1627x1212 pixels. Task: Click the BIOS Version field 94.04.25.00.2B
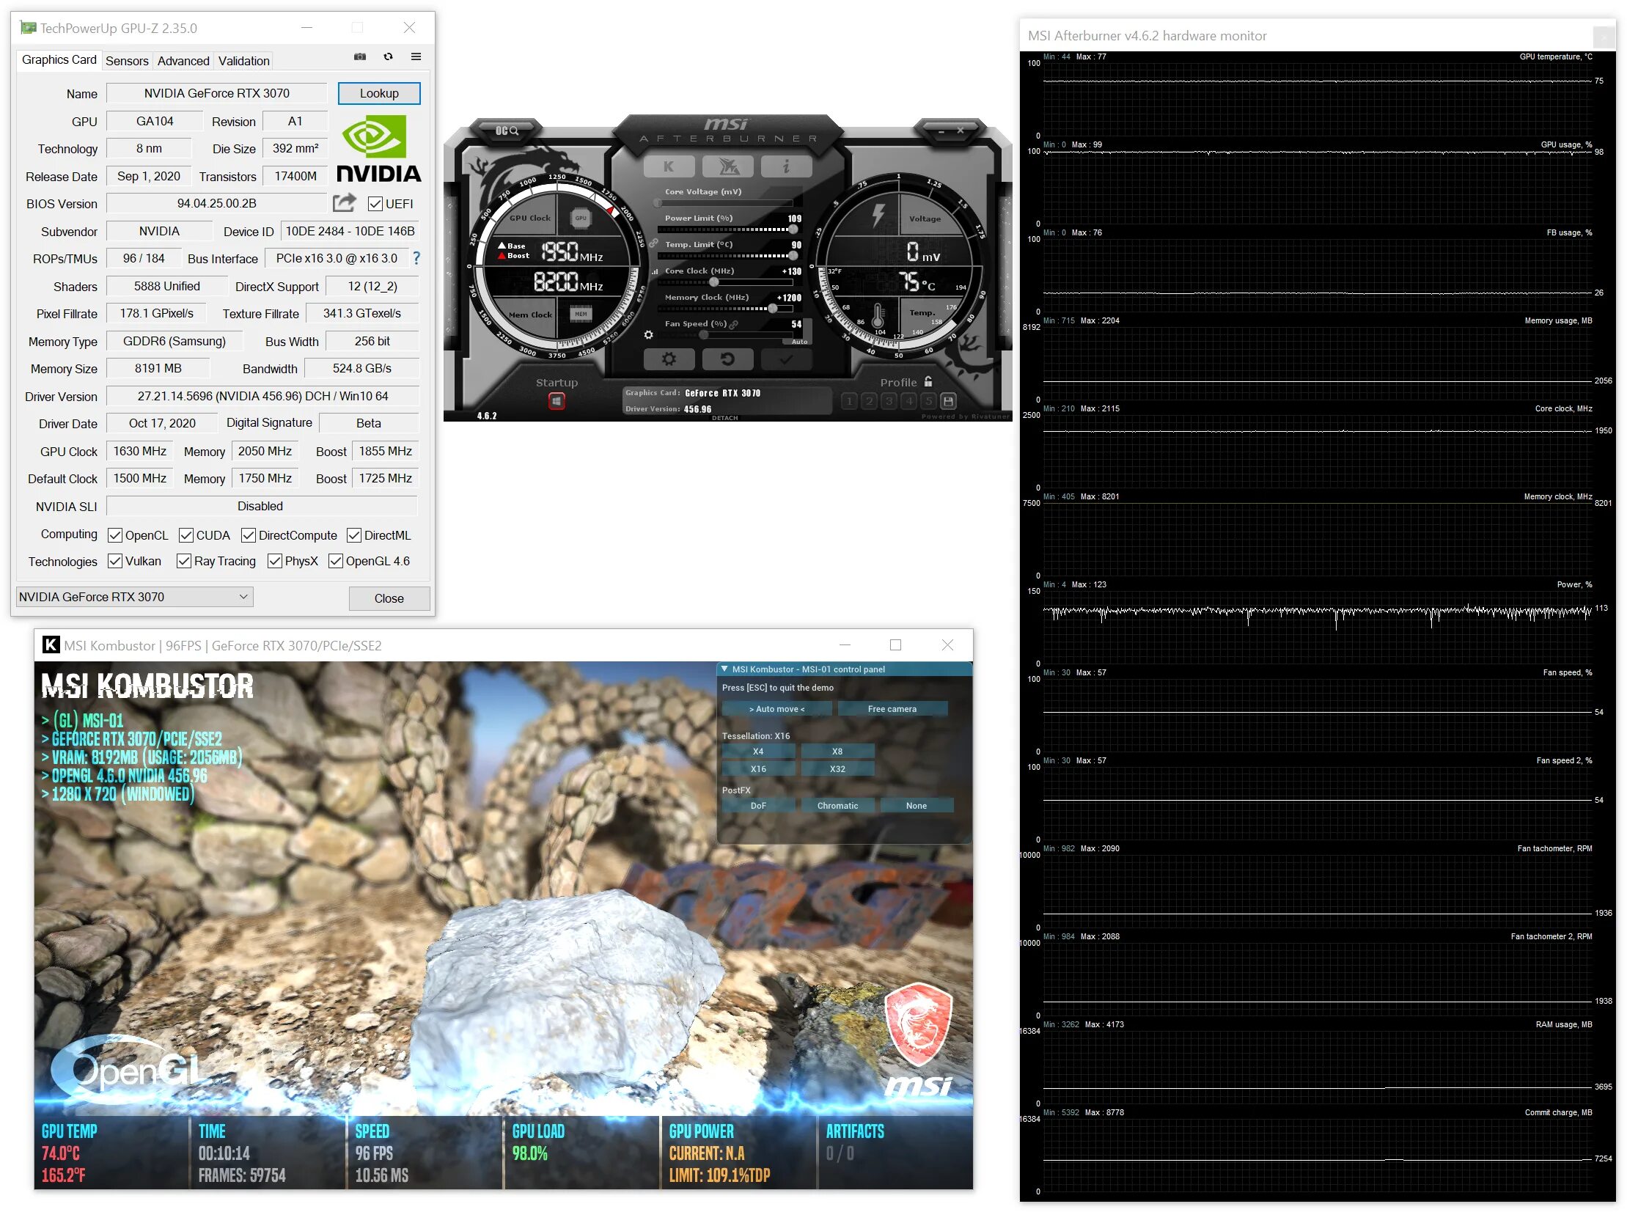(x=216, y=203)
